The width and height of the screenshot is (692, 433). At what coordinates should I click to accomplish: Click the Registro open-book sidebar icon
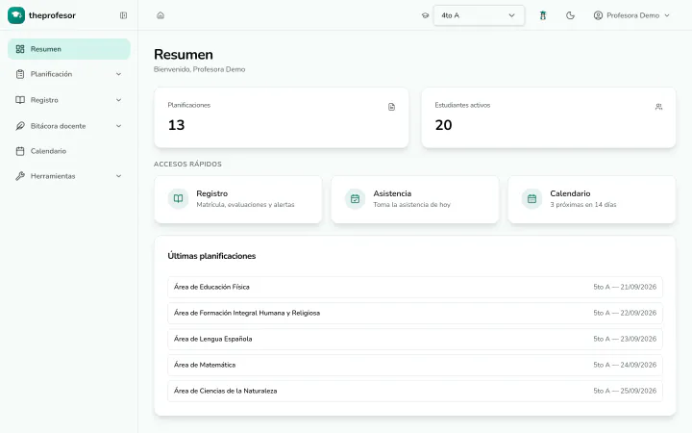coord(20,100)
